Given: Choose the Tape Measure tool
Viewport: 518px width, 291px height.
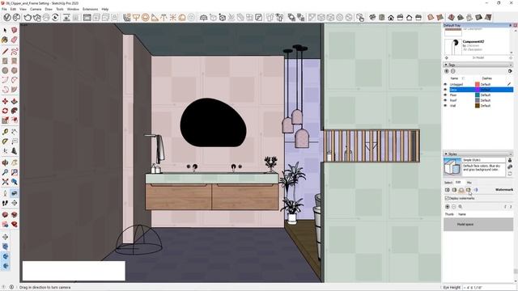Looking at the screenshot, I should pos(5,132).
